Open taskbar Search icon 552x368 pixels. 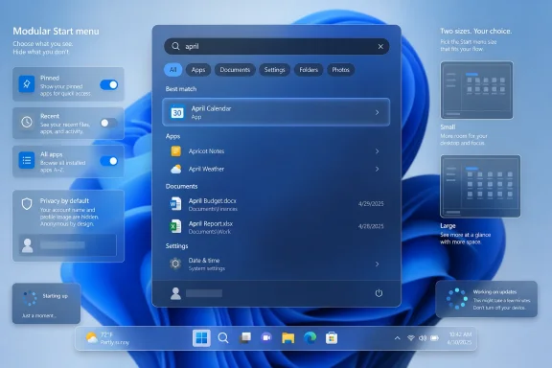point(223,338)
